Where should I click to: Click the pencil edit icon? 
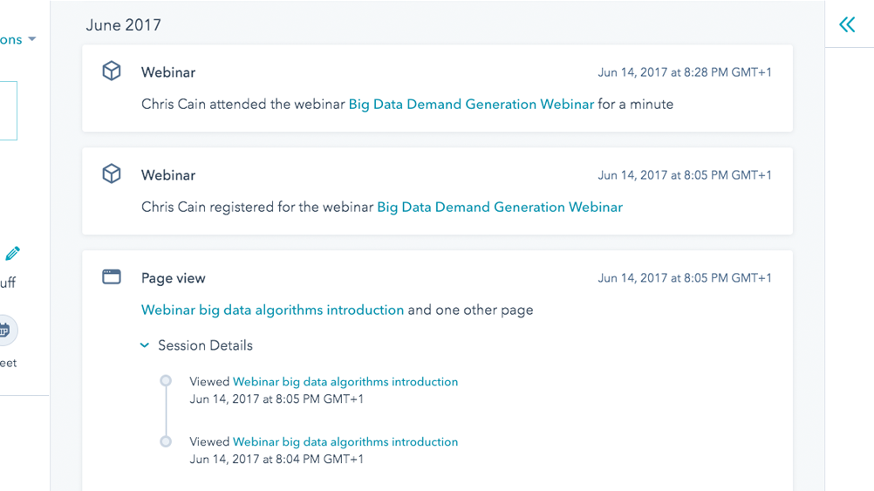point(12,254)
